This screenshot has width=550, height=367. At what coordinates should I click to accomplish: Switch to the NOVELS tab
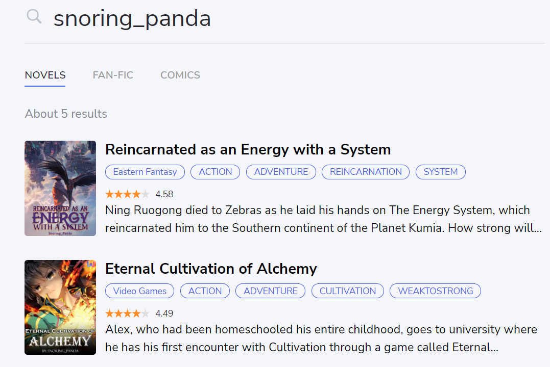(x=45, y=75)
